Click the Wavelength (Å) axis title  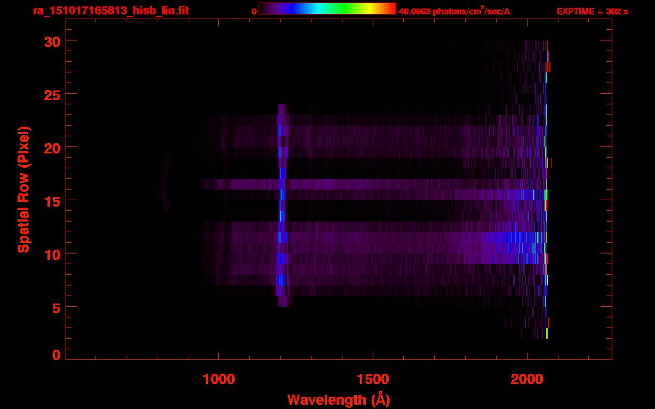[x=339, y=399]
